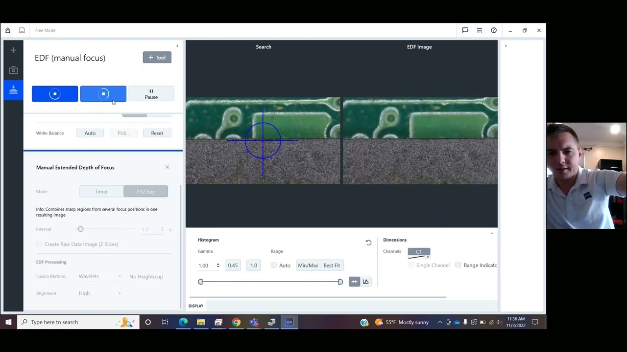
Task: Reset the histogram display settings
Action: 368,242
